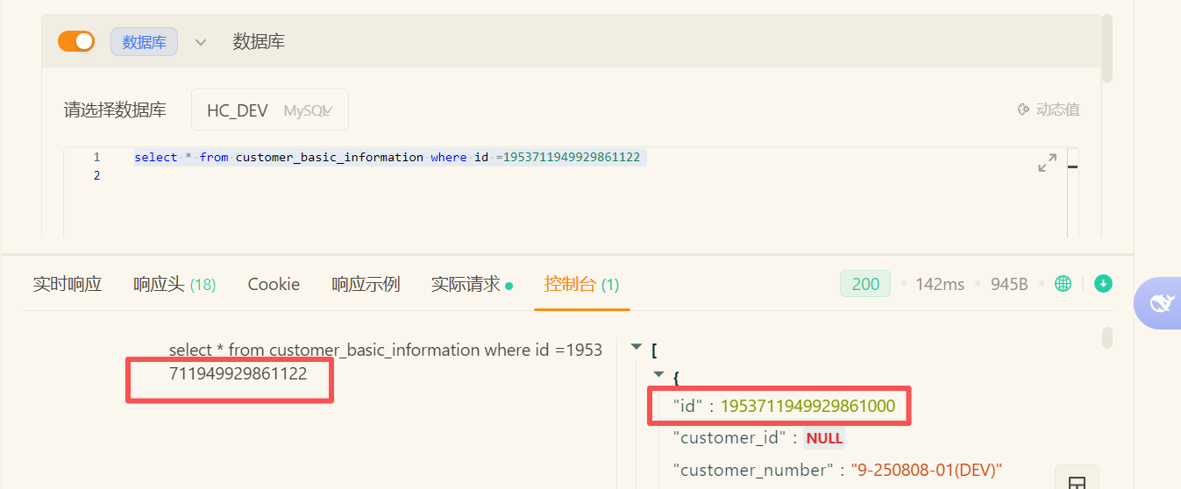Click the 200 status code badge

click(864, 284)
